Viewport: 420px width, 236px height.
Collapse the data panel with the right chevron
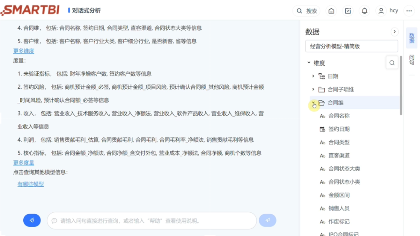click(x=395, y=31)
